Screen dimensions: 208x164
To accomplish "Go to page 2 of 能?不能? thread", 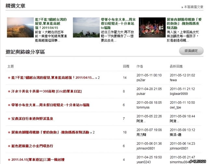I will (x=99, y=78).
